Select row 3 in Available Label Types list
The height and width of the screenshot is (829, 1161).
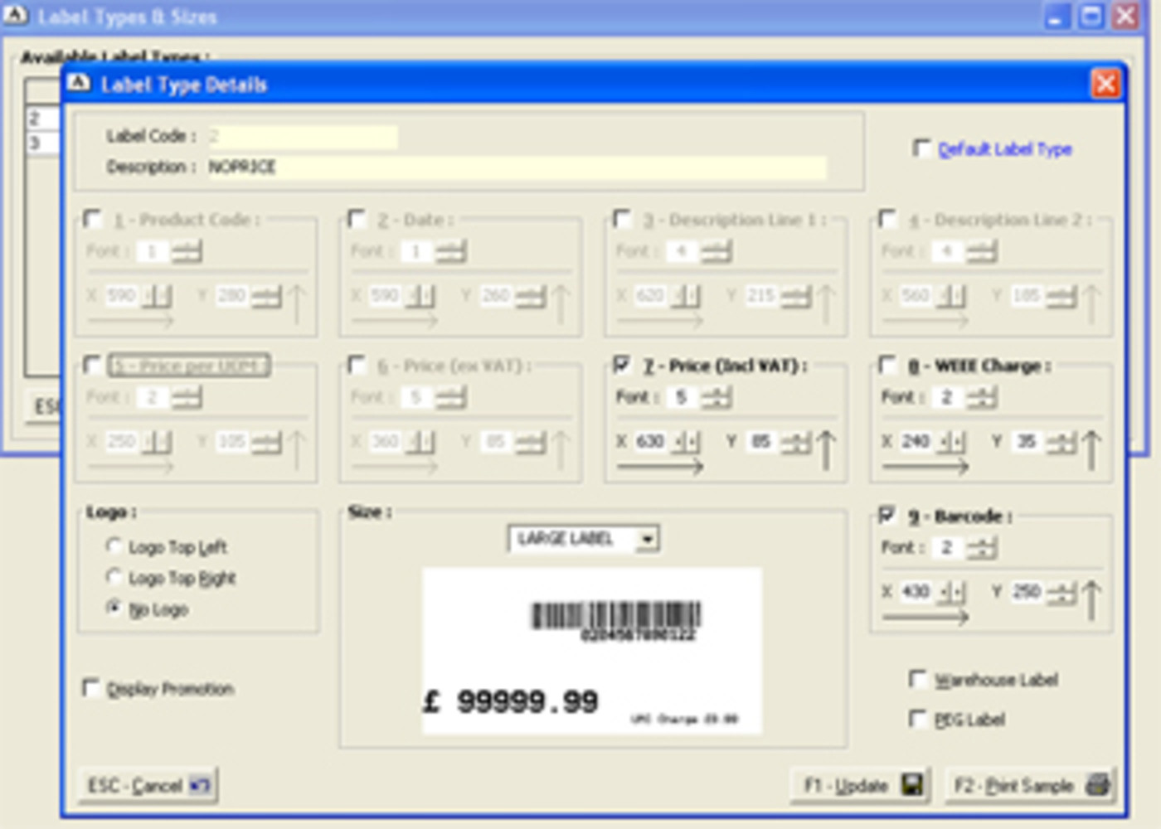43,143
